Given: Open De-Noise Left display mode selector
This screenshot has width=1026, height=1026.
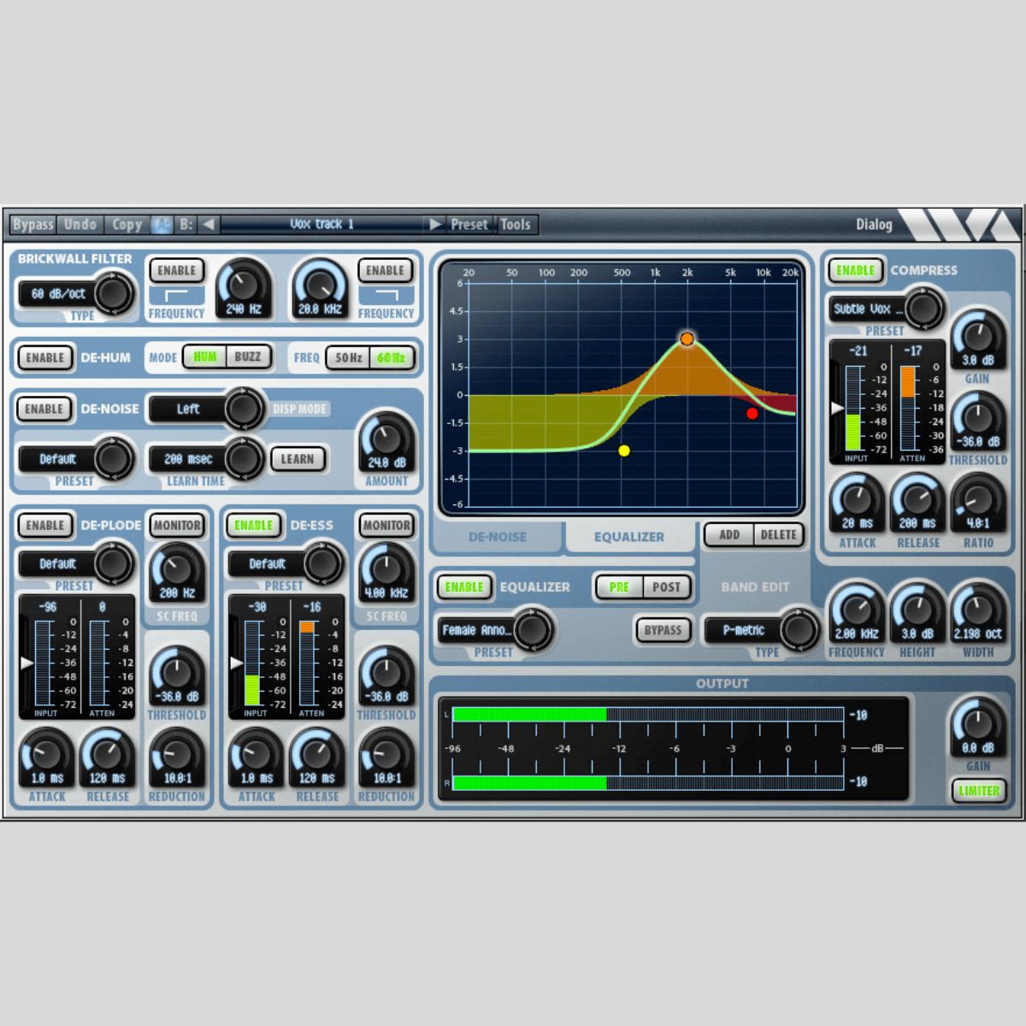Looking at the screenshot, I should [x=206, y=409].
